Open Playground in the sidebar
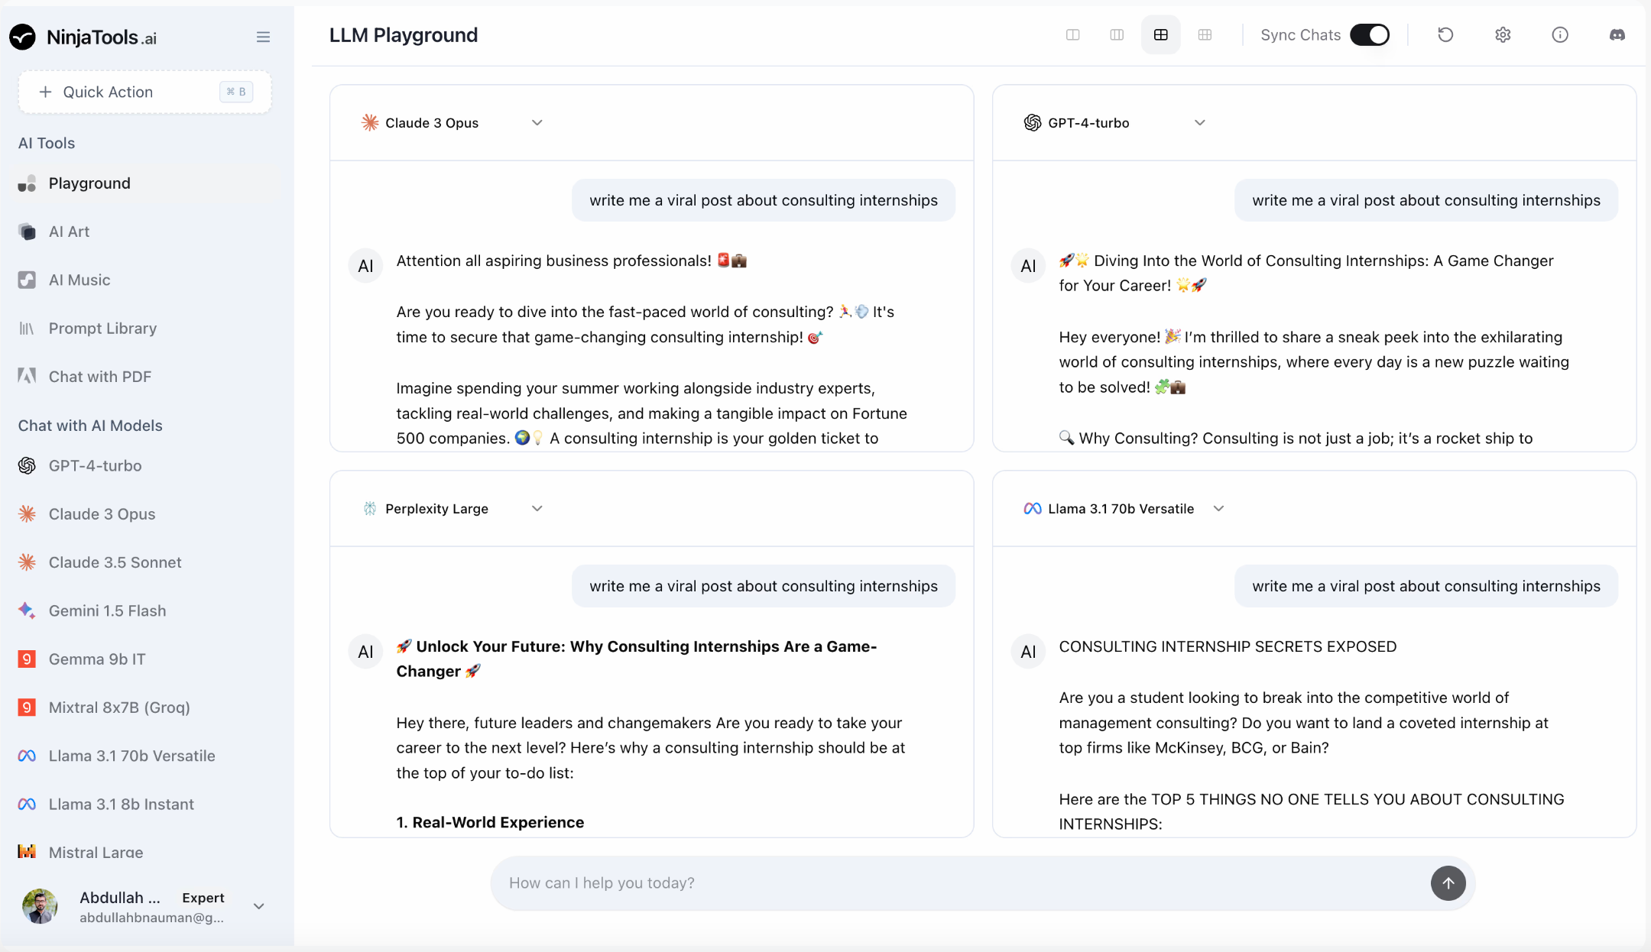 point(145,183)
